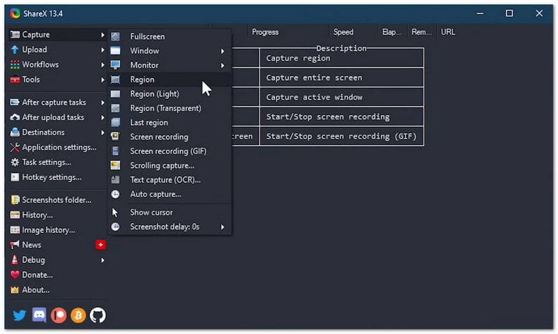Click the Donate heart icon
The image size is (558, 334).
15,275
